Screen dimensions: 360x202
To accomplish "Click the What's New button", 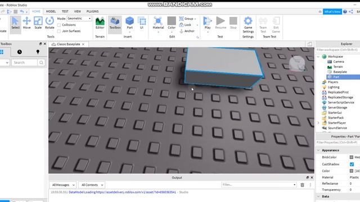I will [332, 11].
